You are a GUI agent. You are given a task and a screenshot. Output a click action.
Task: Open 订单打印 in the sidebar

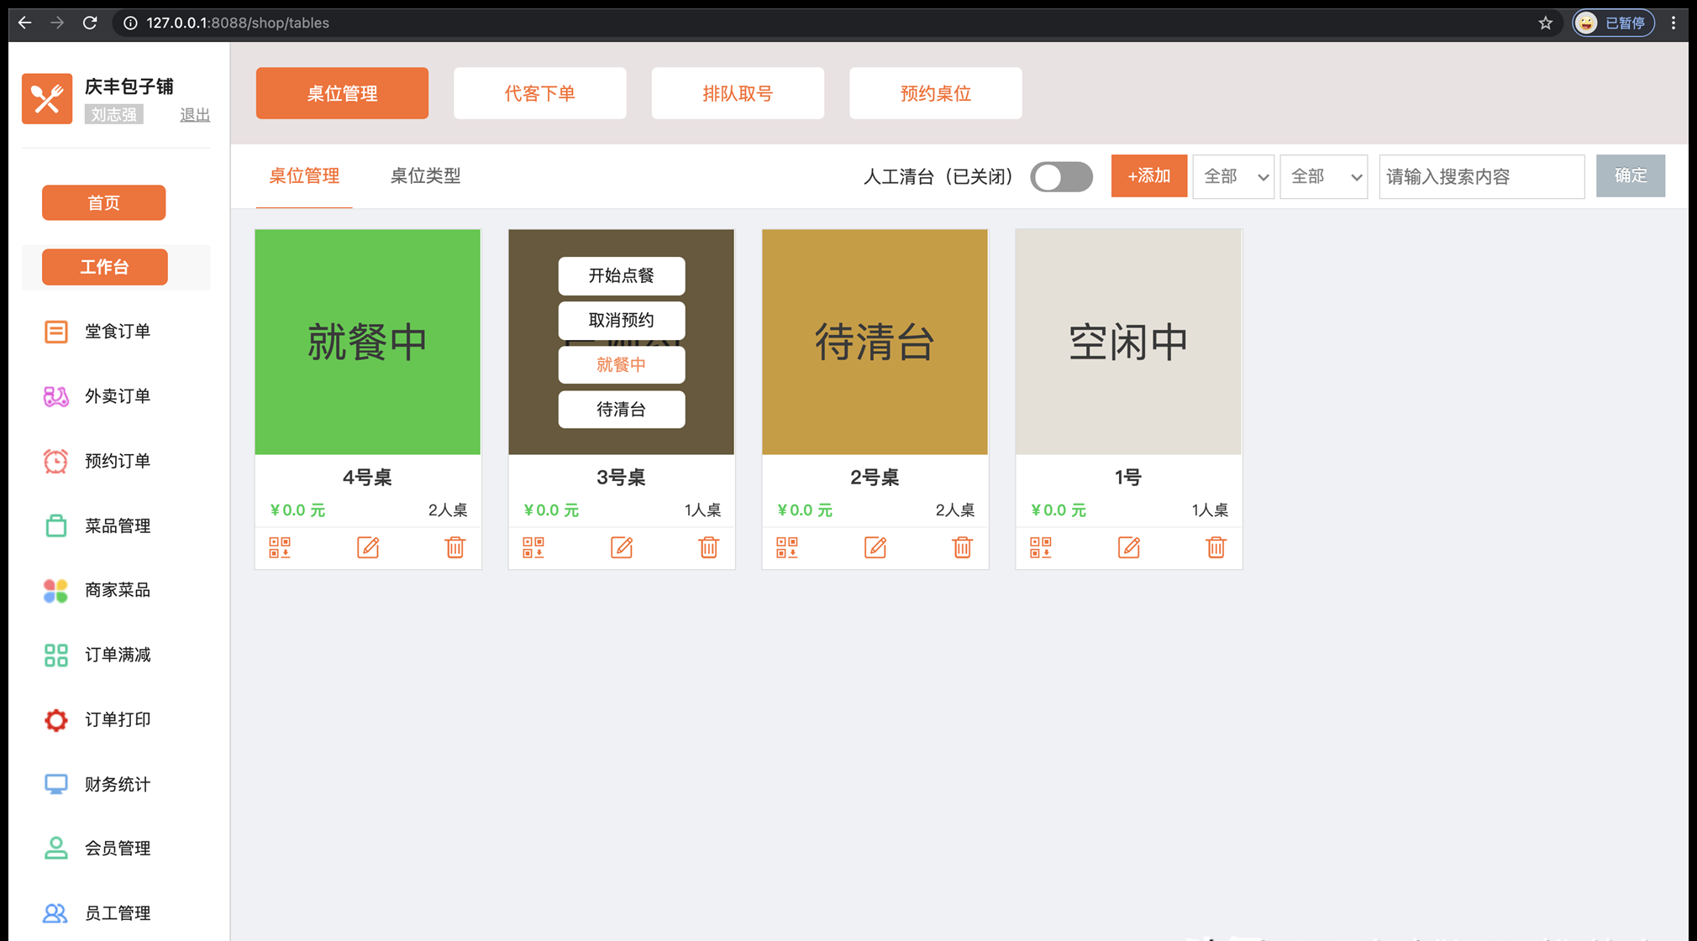[117, 719]
